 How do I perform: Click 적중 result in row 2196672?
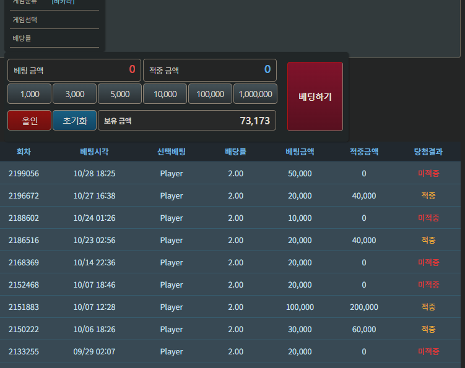[428, 195]
